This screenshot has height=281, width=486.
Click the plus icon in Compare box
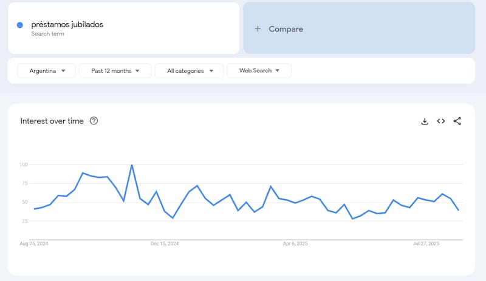click(x=258, y=29)
